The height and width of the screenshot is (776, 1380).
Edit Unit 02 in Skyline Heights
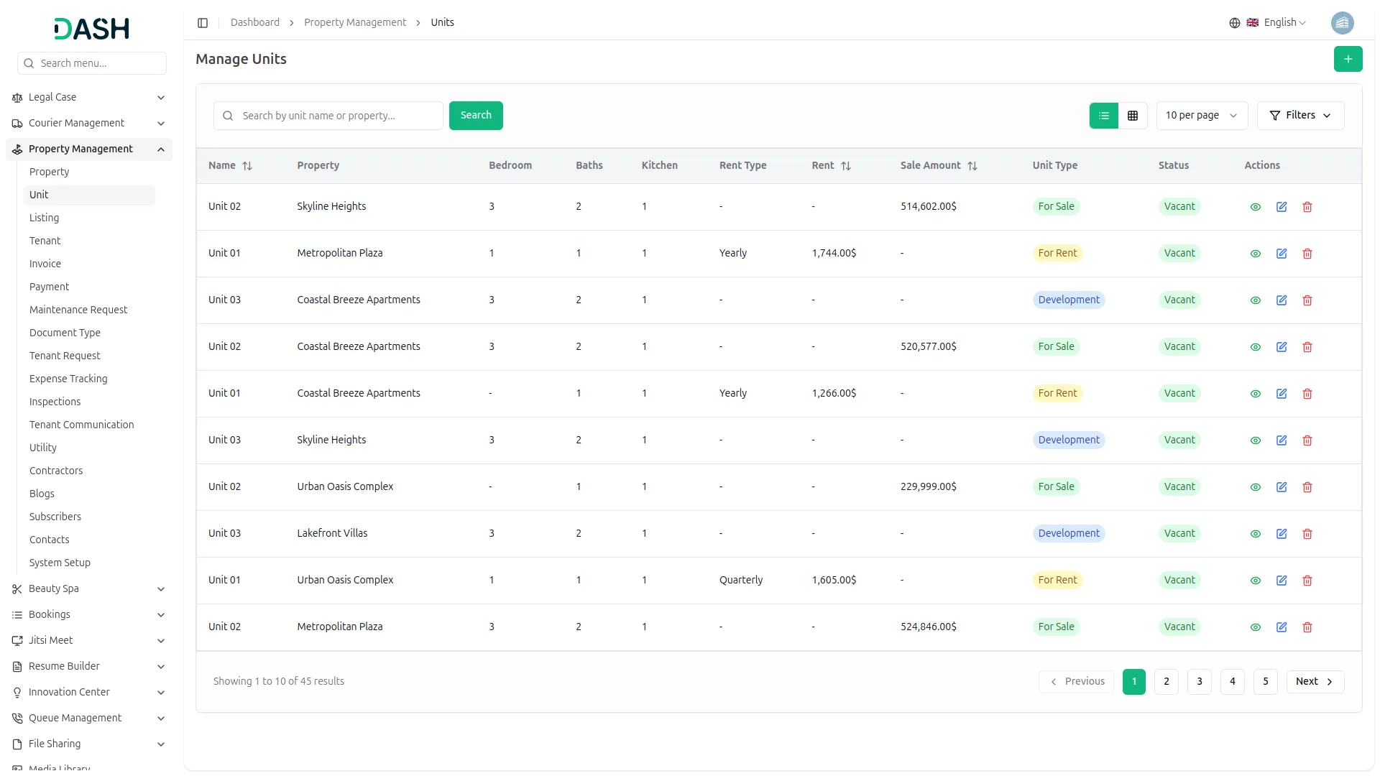pyautogui.click(x=1281, y=207)
